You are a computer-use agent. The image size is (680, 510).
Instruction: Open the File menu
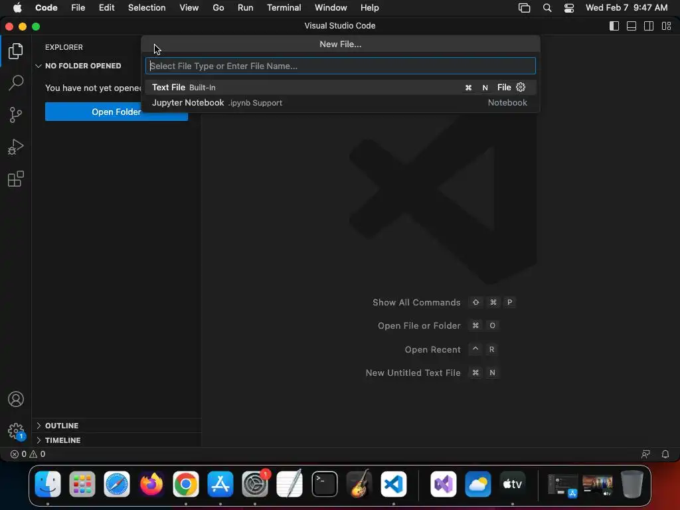point(78,8)
